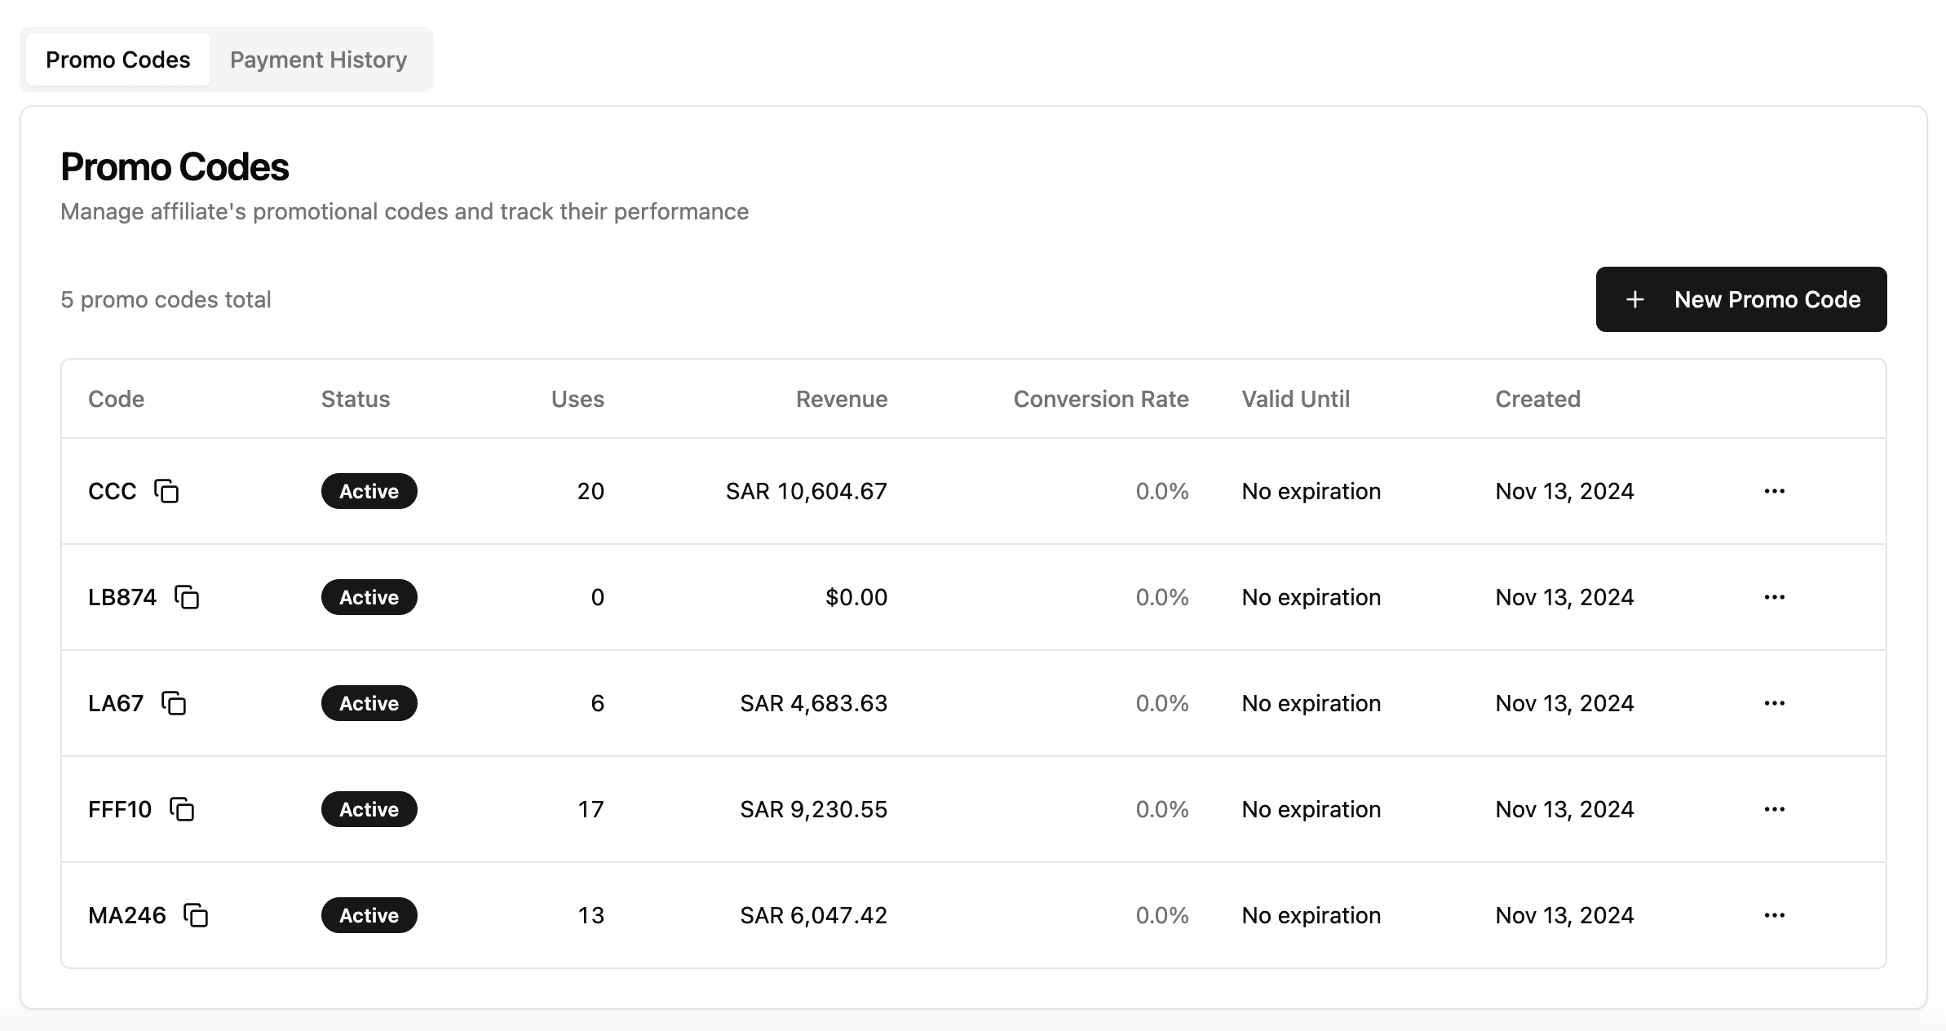Click the Created column header
The image size is (1946, 1031).
pos(1537,399)
